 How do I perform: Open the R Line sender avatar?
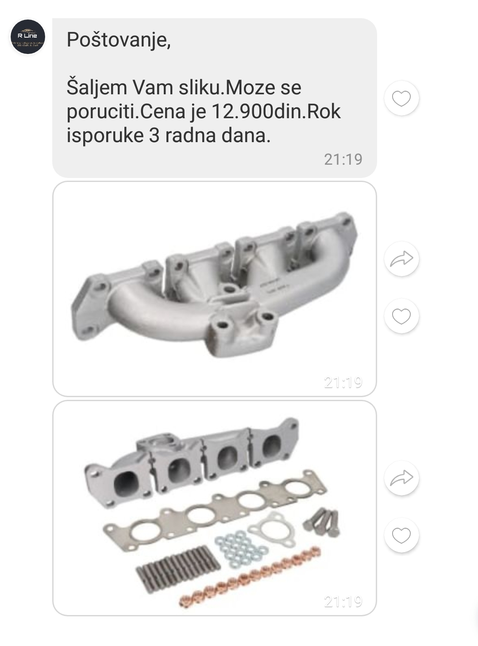tap(28, 37)
